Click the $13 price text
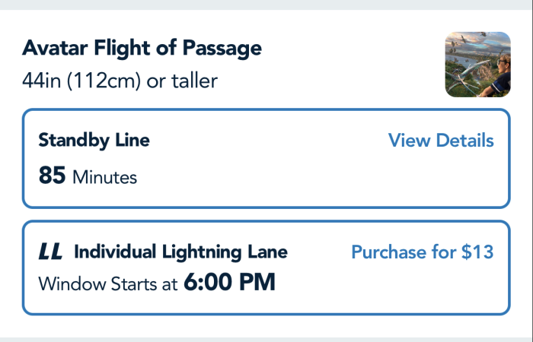The height and width of the screenshot is (342, 533). tap(477, 252)
